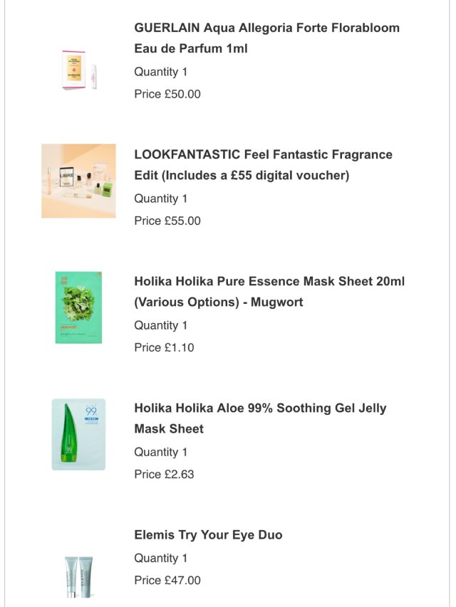
Task: Click the £55.00 price text
Action: (167, 221)
